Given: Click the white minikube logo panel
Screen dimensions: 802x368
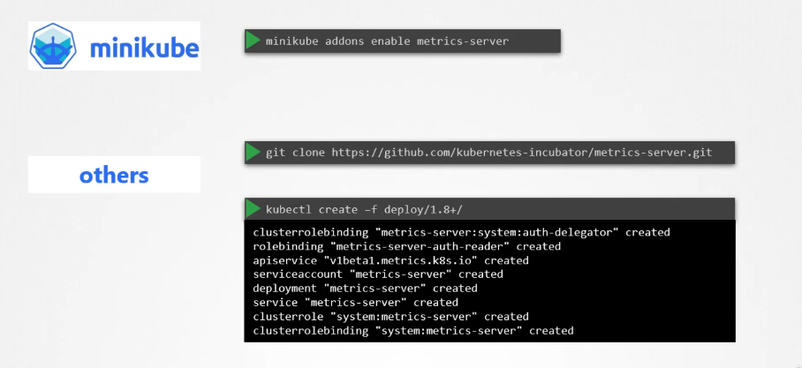Looking at the screenshot, I should pyautogui.click(x=114, y=46).
